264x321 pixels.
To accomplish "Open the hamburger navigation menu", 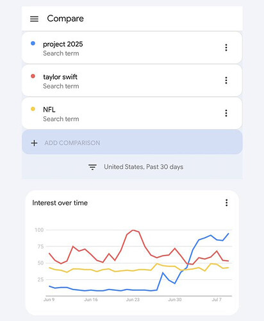I will click(34, 19).
